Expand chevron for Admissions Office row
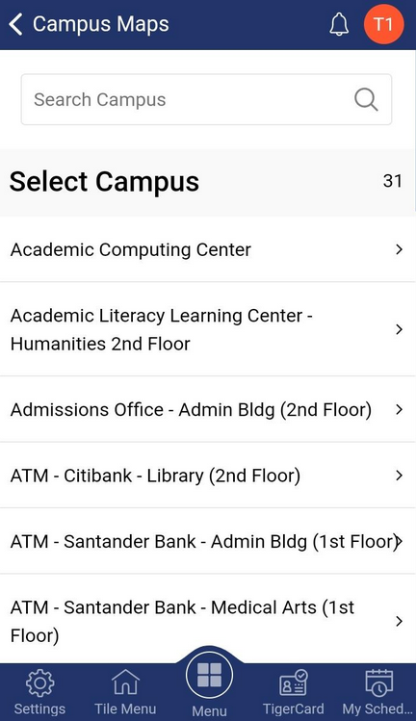This screenshot has height=721, width=416. point(399,409)
